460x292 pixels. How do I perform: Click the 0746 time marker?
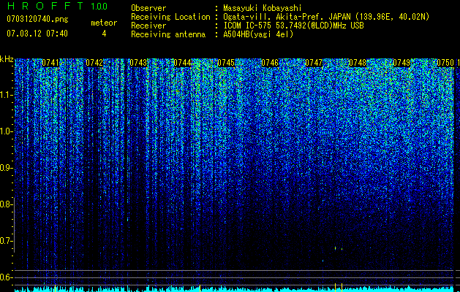point(270,63)
